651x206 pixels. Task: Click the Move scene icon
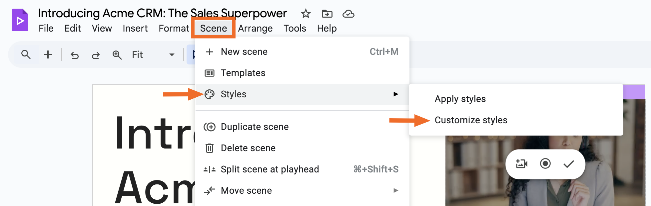(210, 191)
